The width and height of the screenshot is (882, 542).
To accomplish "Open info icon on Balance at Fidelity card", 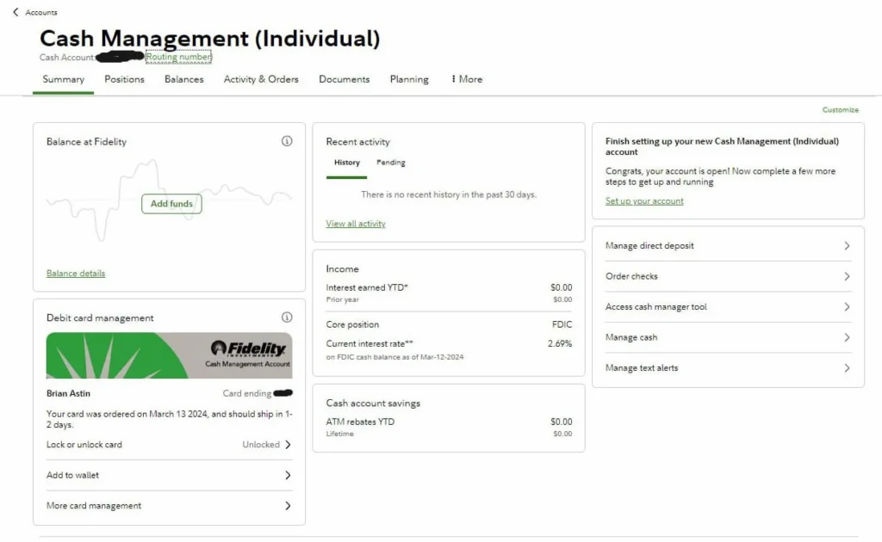I will pos(287,141).
